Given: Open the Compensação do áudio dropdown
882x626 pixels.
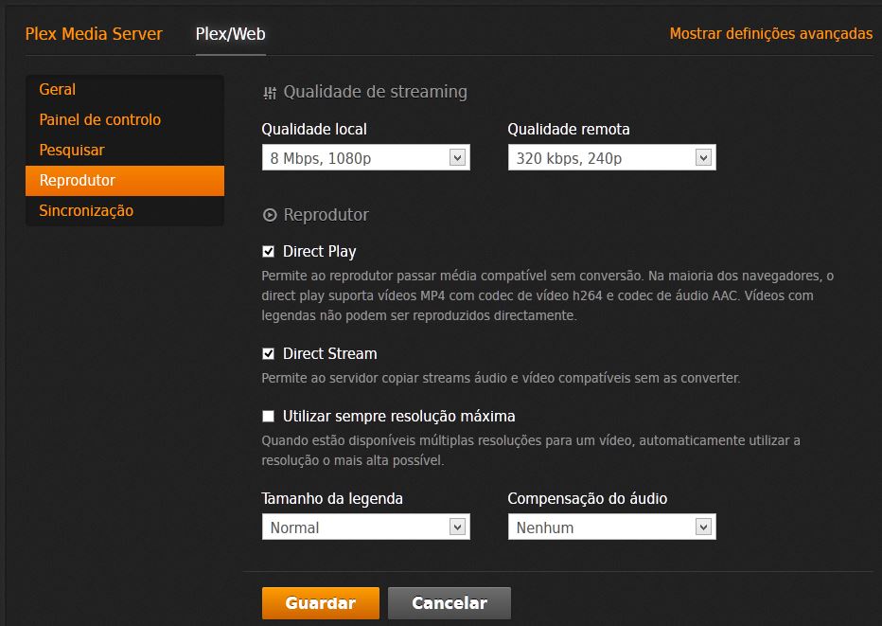Looking at the screenshot, I should [612, 527].
